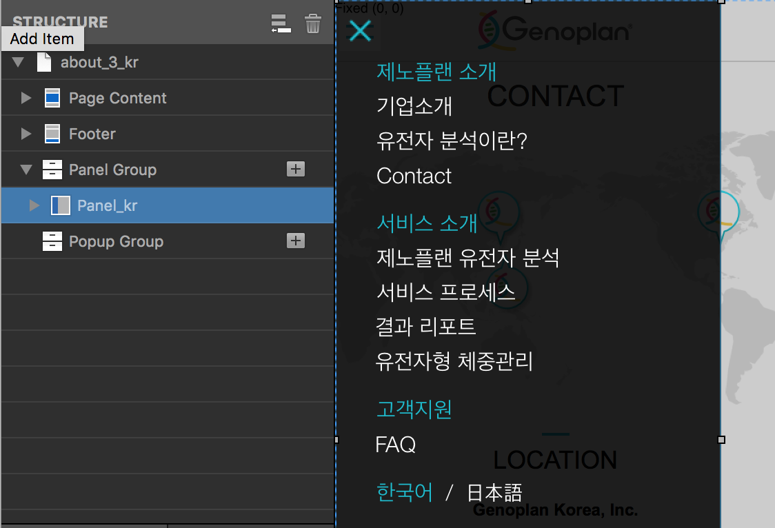
Task: Open the 유전자 분석이란? menu link
Action: [452, 141]
